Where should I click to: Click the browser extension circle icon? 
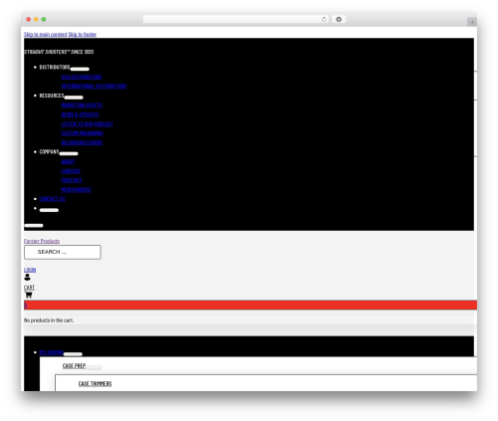pyautogui.click(x=339, y=19)
